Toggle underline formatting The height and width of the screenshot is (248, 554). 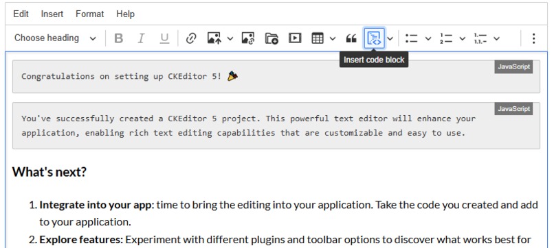[164, 38]
